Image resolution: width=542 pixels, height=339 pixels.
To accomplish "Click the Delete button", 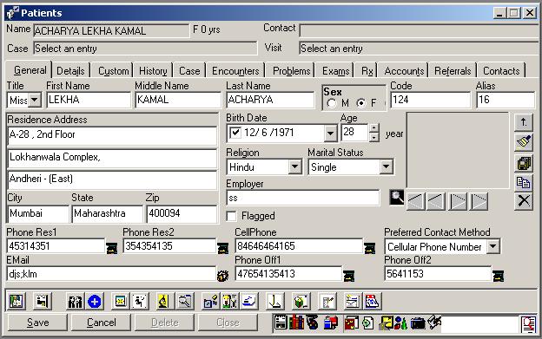I will tap(164, 323).
